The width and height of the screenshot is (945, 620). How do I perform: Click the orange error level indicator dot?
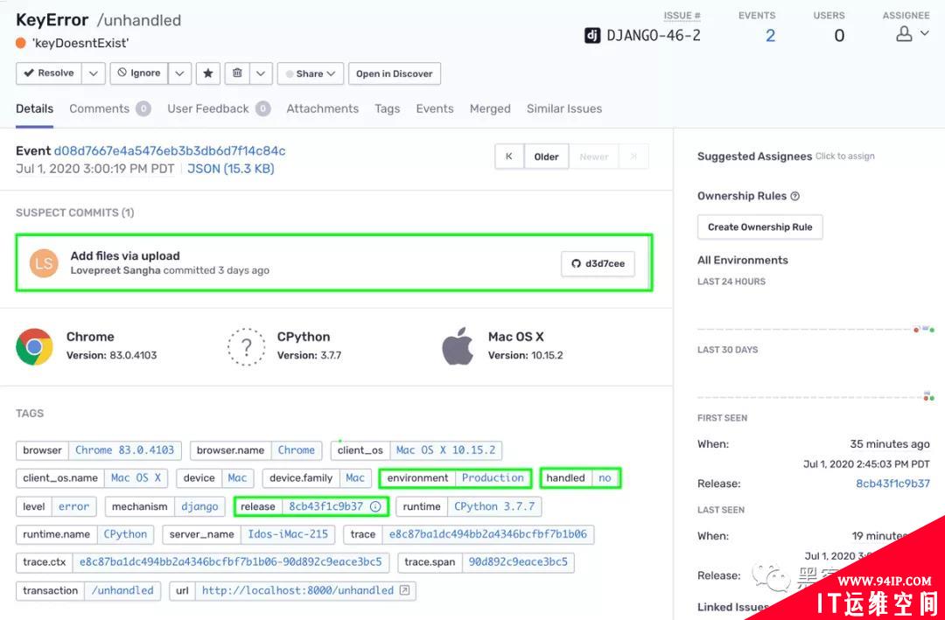click(x=20, y=43)
